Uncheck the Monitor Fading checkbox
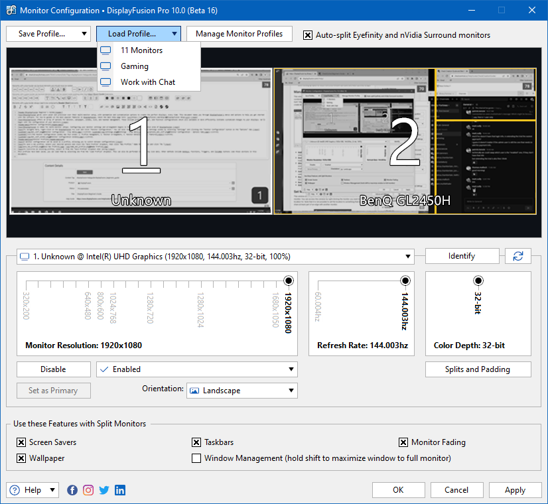The width and height of the screenshot is (548, 504). 403,442
